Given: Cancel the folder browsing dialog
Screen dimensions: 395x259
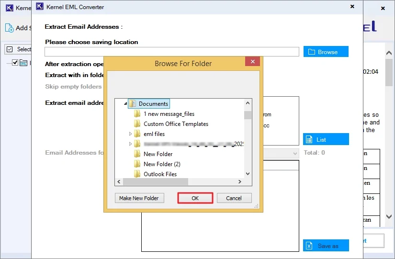Looking at the screenshot, I should coord(234,198).
